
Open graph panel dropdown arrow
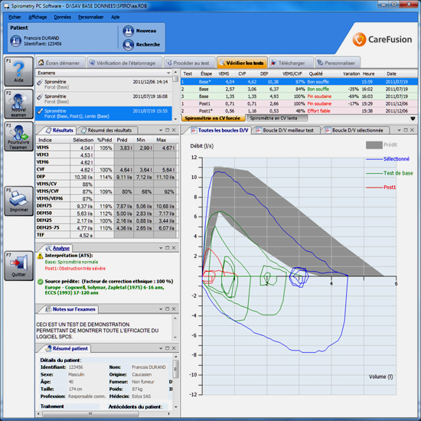pos(400,130)
